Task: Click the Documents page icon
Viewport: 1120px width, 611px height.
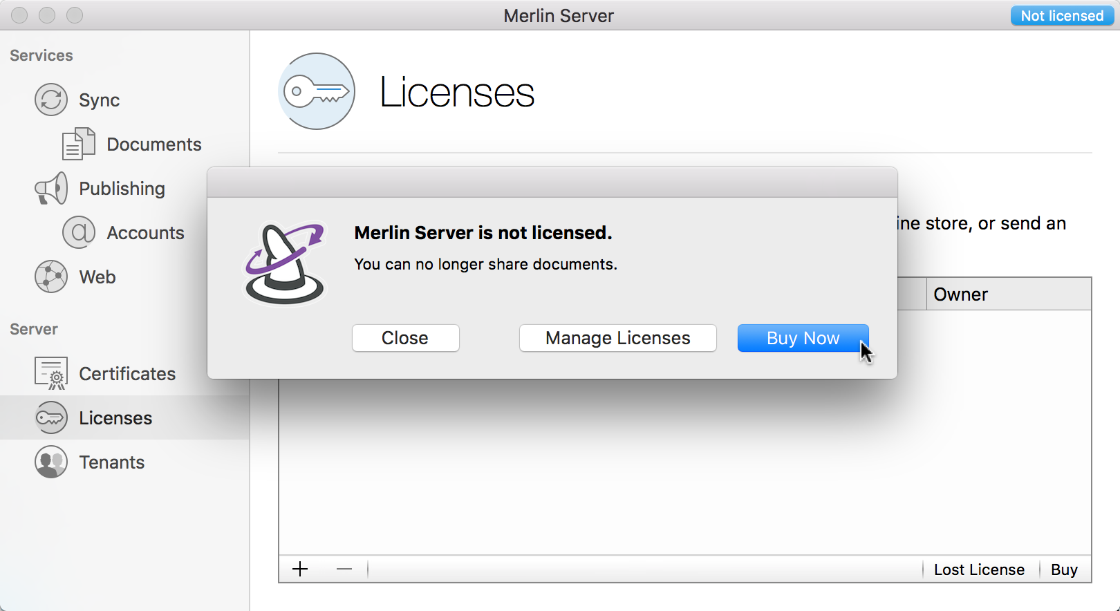Action: (79, 144)
